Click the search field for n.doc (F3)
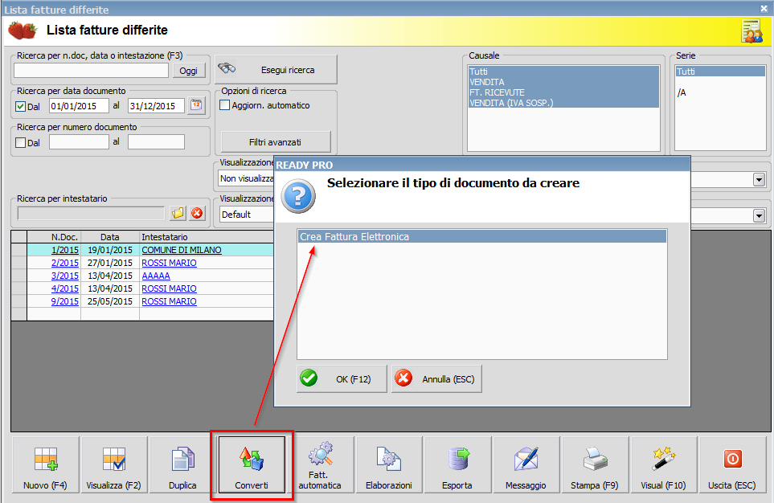The image size is (774, 503). point(92,71)
